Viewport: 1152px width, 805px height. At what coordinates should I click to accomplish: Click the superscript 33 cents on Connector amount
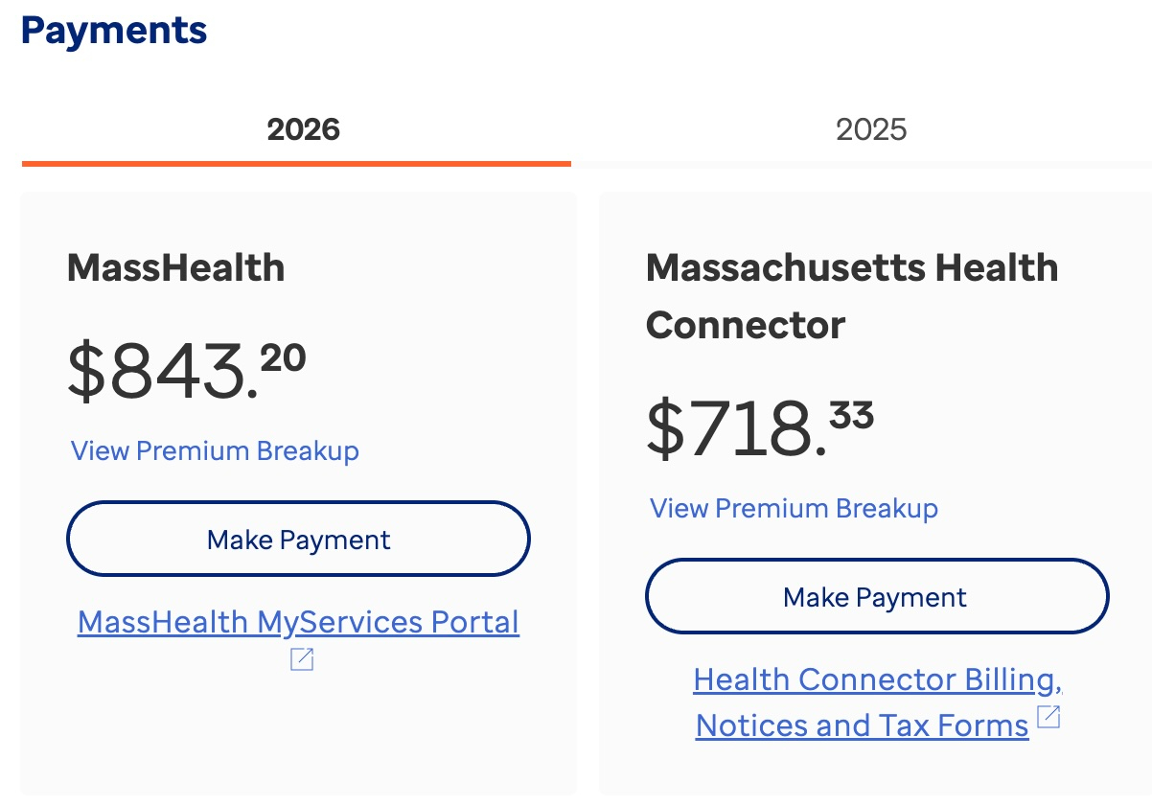pyautogui.click(x=851, y=415)
